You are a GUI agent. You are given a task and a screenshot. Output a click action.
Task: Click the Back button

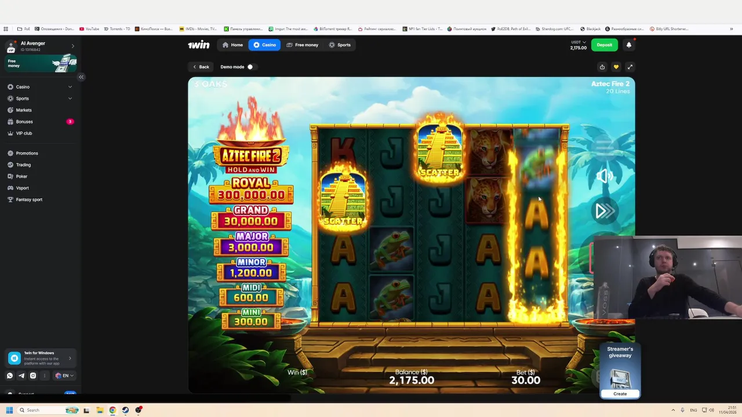pyautogui.click(x=201, y=67)
